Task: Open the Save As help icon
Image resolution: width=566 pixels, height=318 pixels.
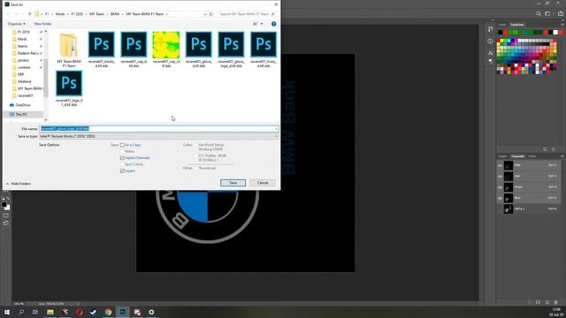Action: click(273, 24)
